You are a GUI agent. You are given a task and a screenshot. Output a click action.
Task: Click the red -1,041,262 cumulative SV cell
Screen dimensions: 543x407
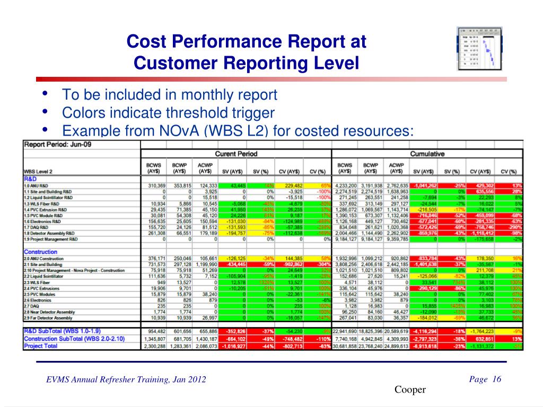tap(423, 186)
